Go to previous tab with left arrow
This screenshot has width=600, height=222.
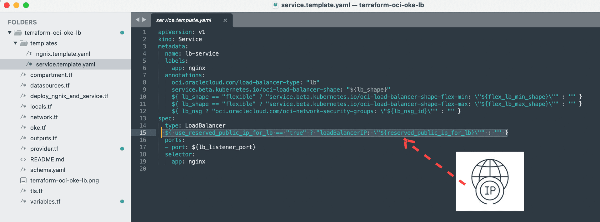[137, 20]
